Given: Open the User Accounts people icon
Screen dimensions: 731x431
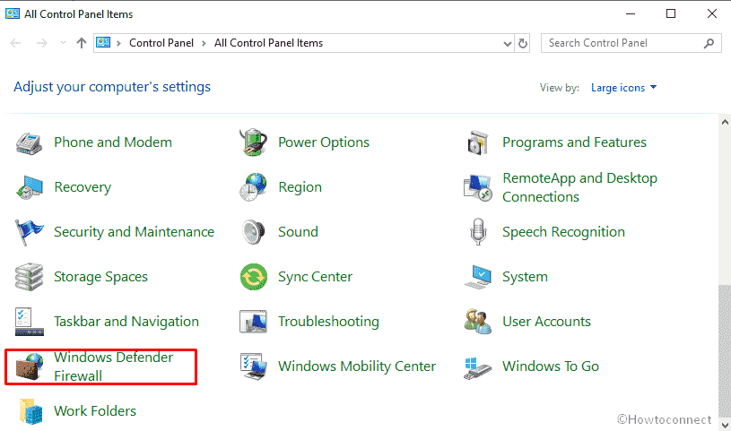Looking at the screenshot, I should pyautogui.click(x=478, y=322).
